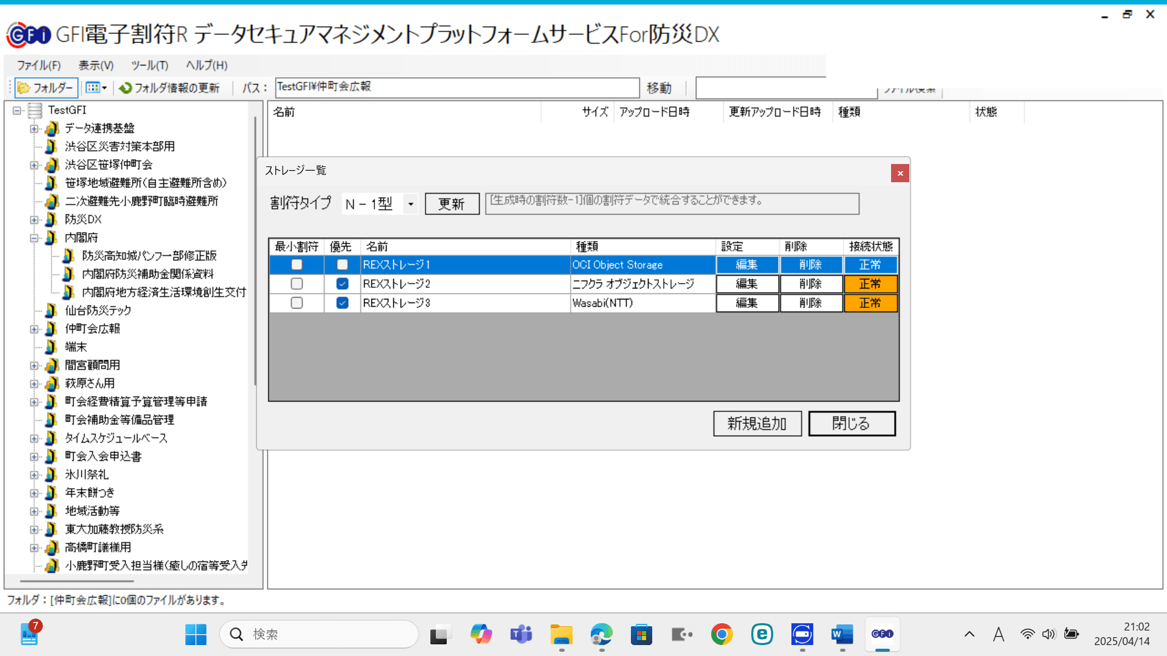
Task: Select the 仙台防災テック folder icon
Action: [x=52, y=310]
